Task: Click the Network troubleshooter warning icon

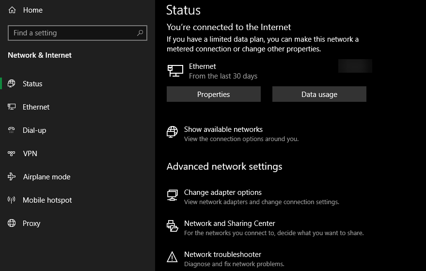Action: tap(172, 257)
